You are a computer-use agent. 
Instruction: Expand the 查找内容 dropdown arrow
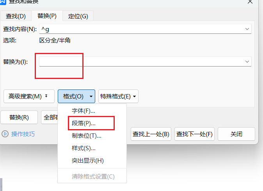click(x=247, y=29)
